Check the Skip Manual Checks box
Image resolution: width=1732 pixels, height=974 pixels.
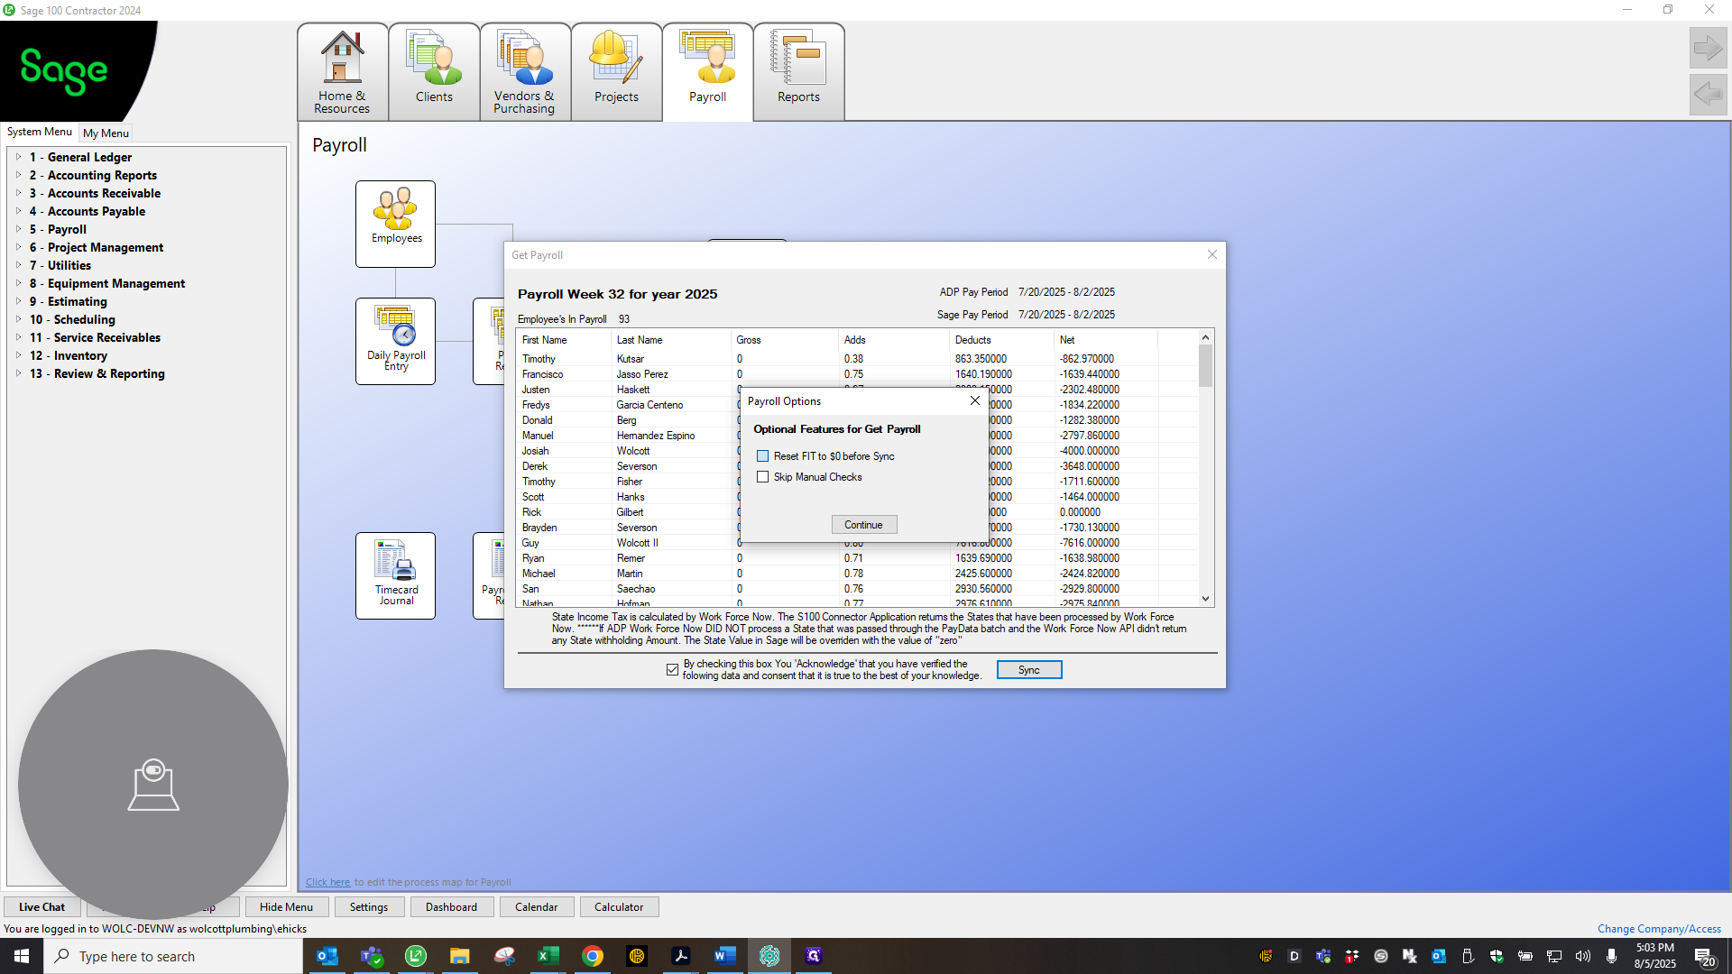coord(763,477)
